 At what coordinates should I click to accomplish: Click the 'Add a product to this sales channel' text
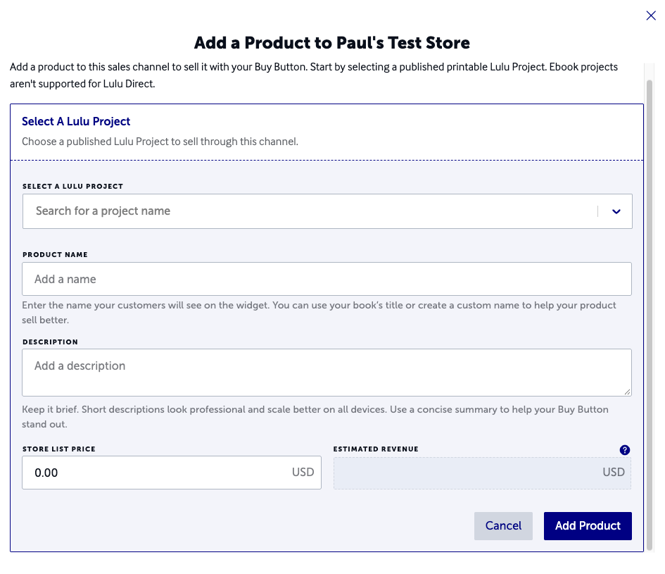(313, 75)
